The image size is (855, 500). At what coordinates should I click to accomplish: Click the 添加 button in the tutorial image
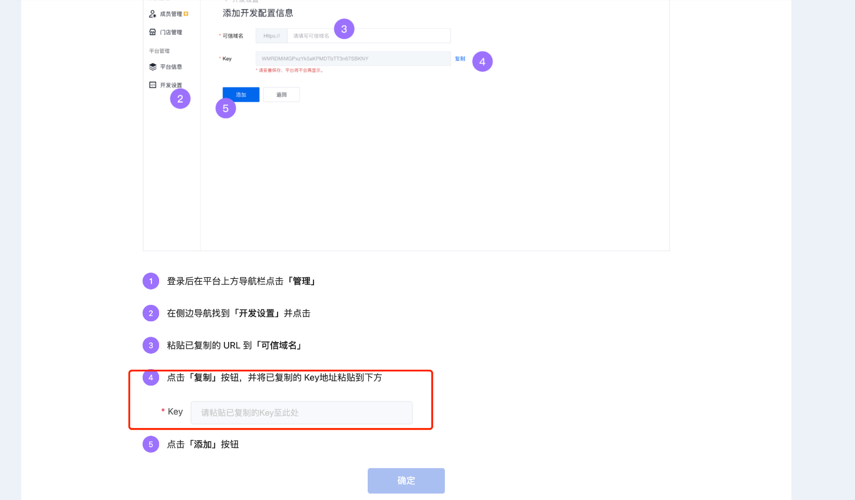(x=241, y=94)
